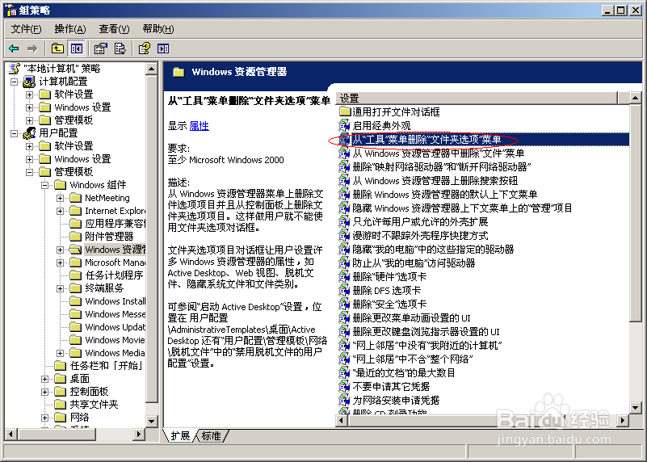Click the 任务栏和「开始」 folder icon

[x=61, y=365]
